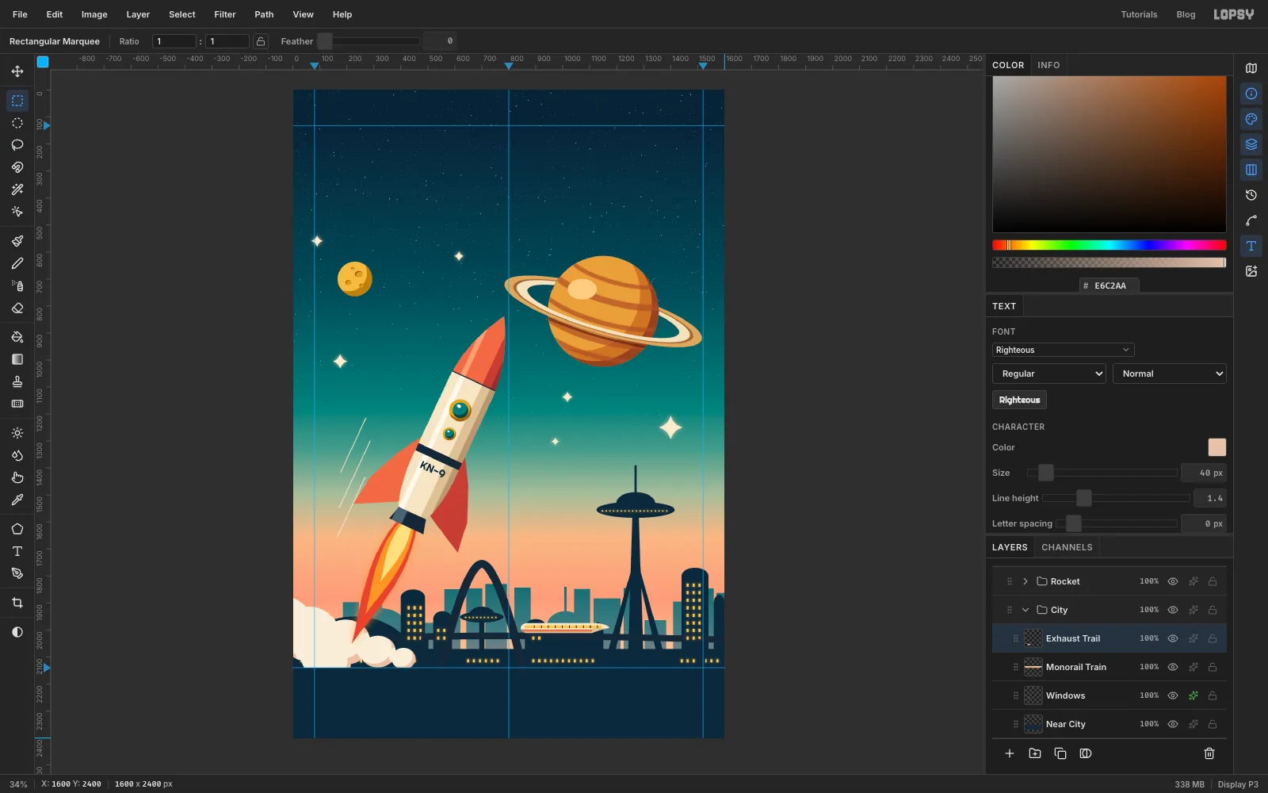Open the History panel icon
This screenshot has height=793, width=1268.
[1251, 195]
